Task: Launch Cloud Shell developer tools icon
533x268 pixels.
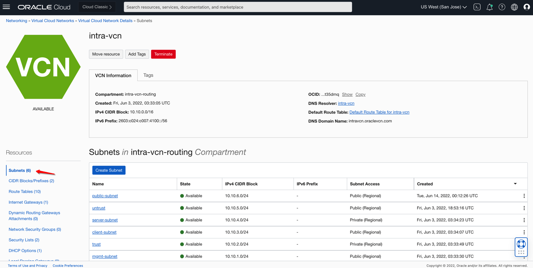Action: [x=477, y=7]
